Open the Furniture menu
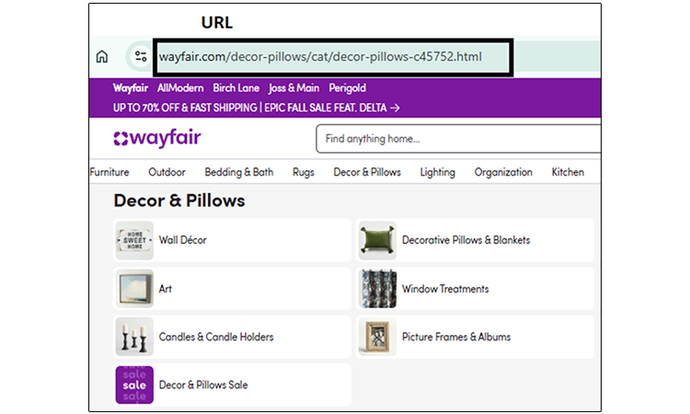This screenshot has width=690, height=414. (x=109, y=172)
